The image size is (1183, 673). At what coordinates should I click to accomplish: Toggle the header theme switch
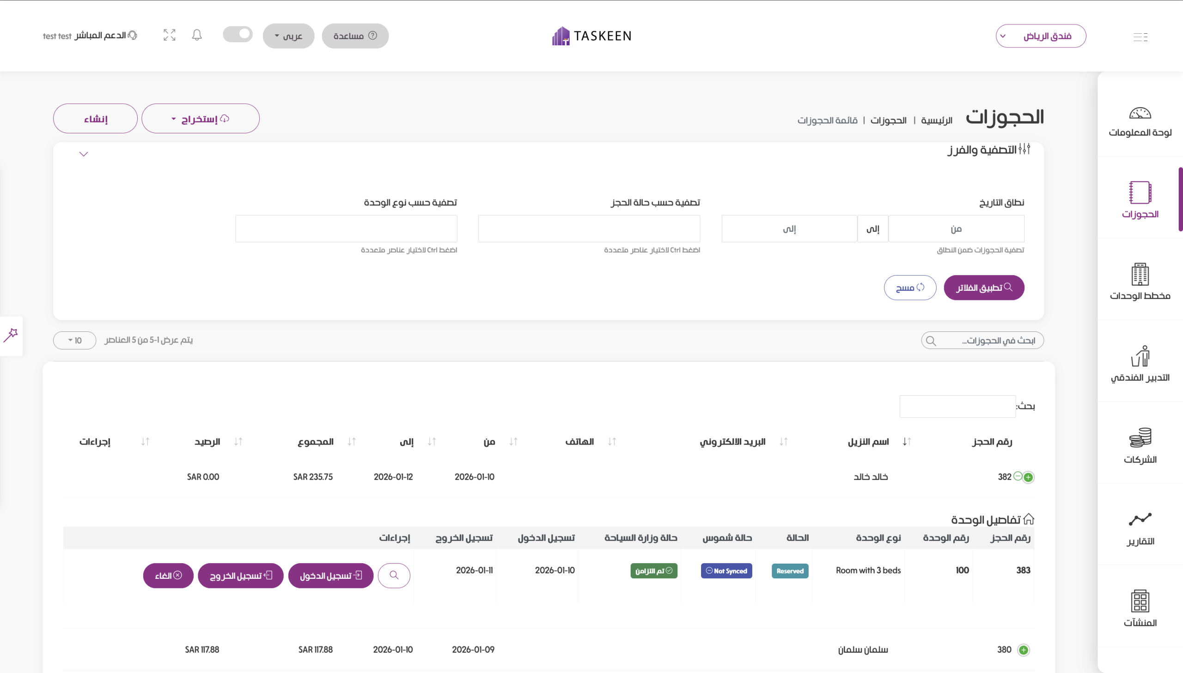click(x=238, y=35)
